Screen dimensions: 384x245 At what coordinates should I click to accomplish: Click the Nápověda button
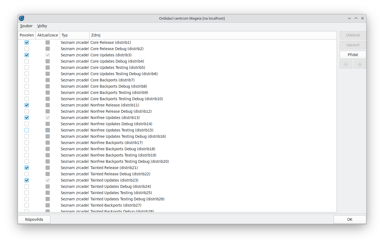(x=34, y=219)
